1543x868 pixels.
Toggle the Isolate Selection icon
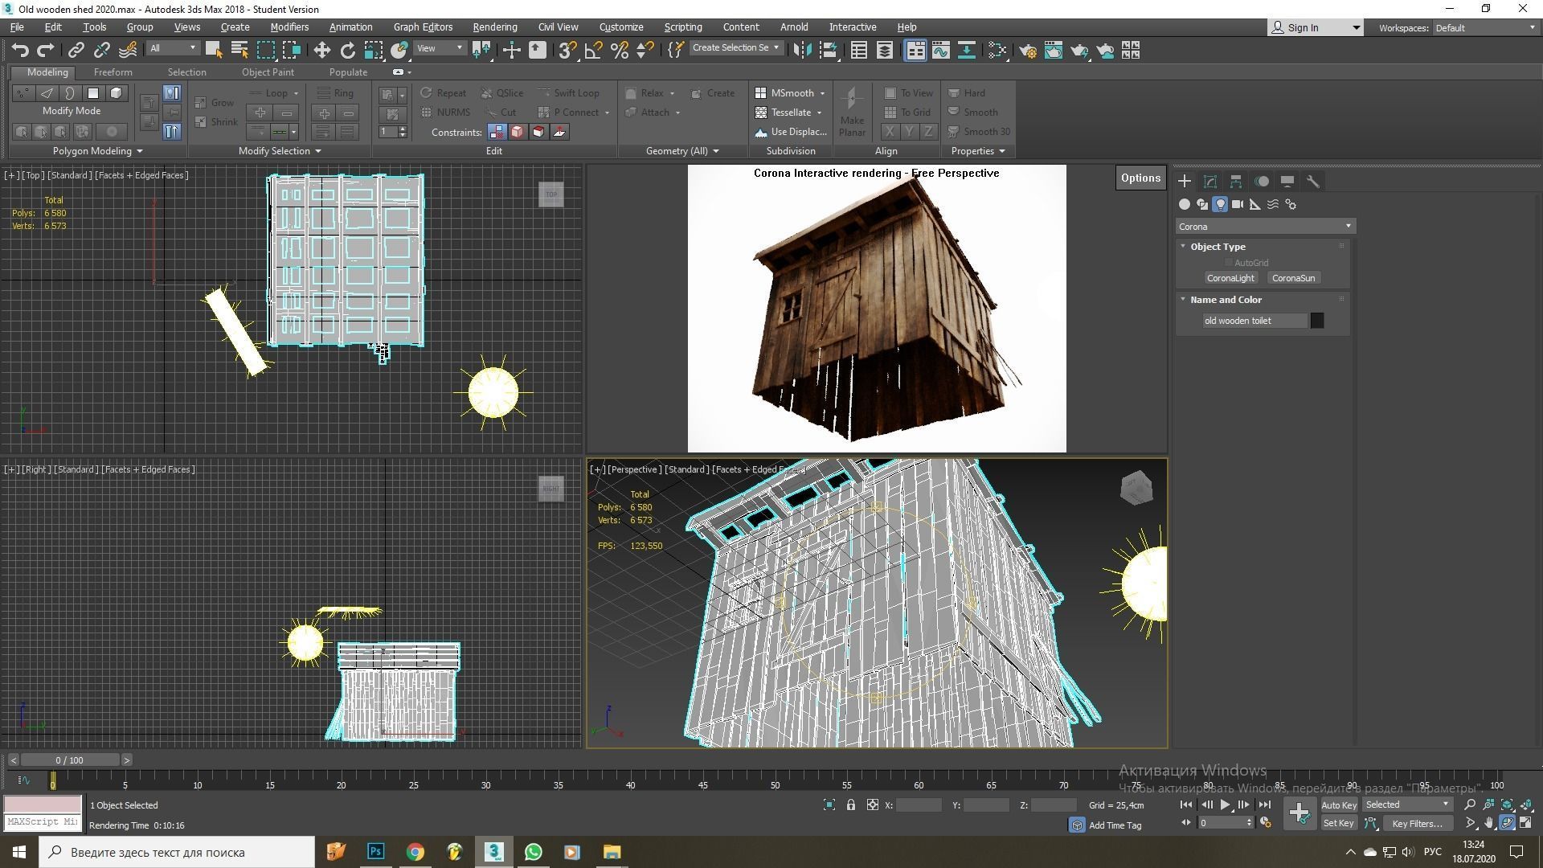click(829, 805)
